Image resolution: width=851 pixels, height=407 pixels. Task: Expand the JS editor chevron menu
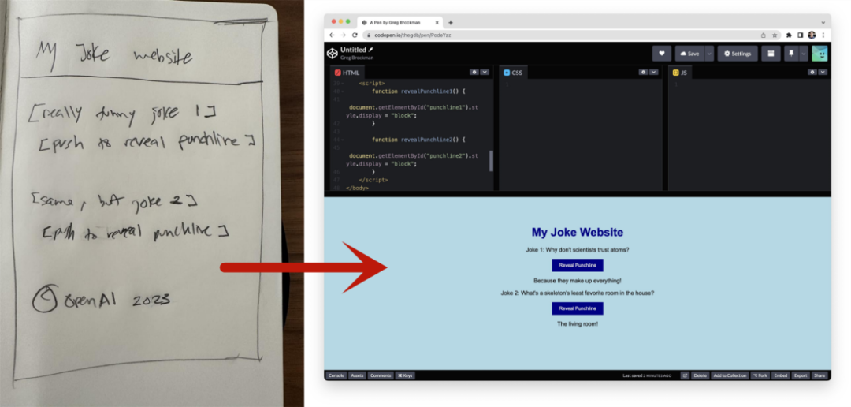click(x=823, y=72)
